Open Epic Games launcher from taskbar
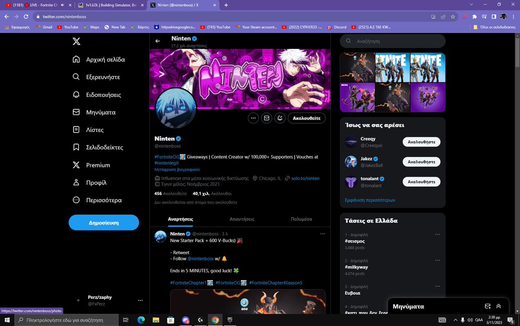 click(x=230, y=320)
